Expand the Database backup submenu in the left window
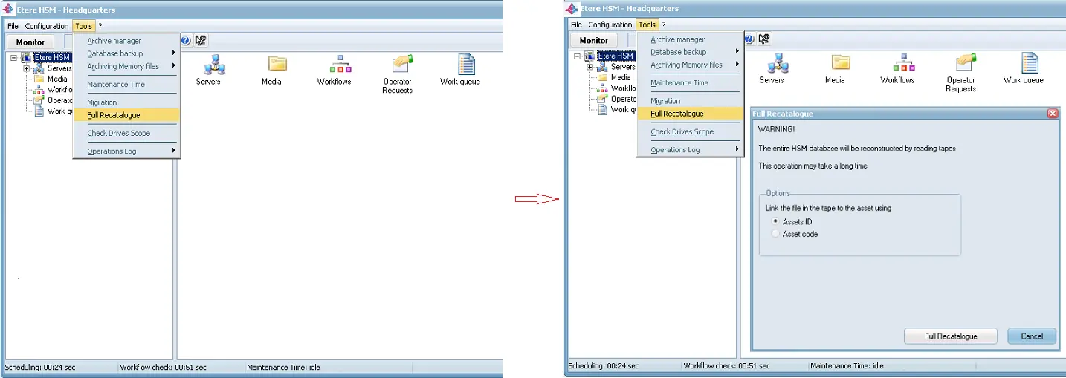 [131, 53]
